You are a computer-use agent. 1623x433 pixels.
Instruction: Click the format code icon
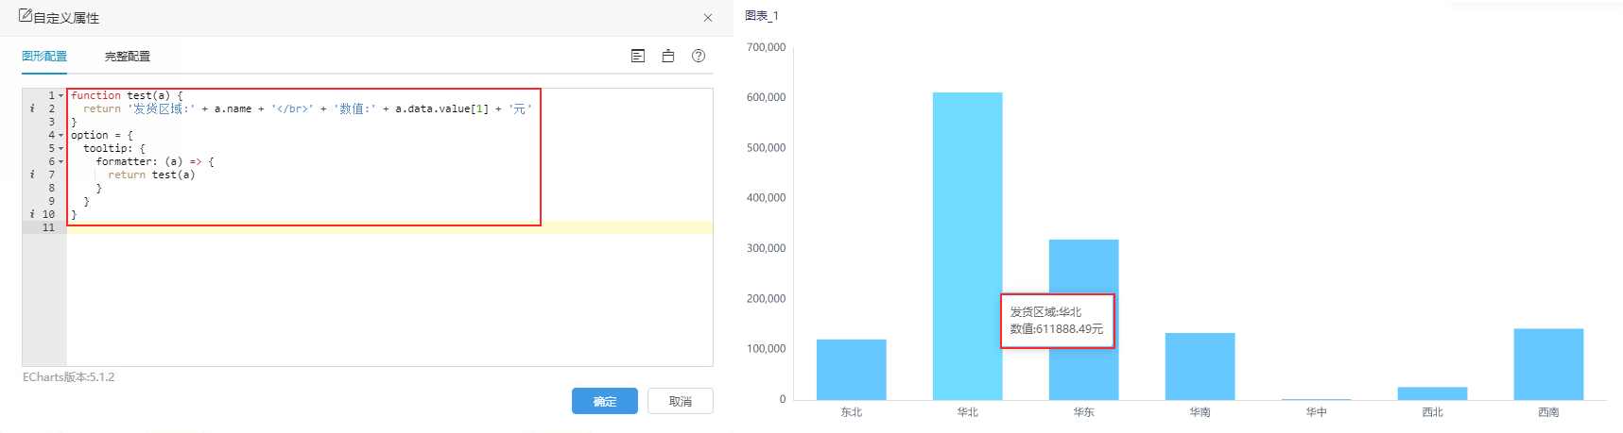tap(638, 56)
